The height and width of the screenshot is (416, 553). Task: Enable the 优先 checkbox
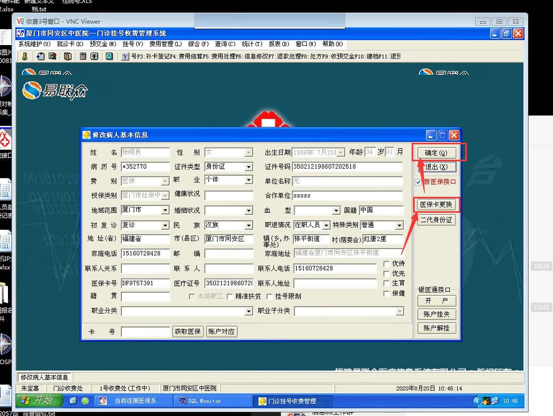click(x=386, y=273)
